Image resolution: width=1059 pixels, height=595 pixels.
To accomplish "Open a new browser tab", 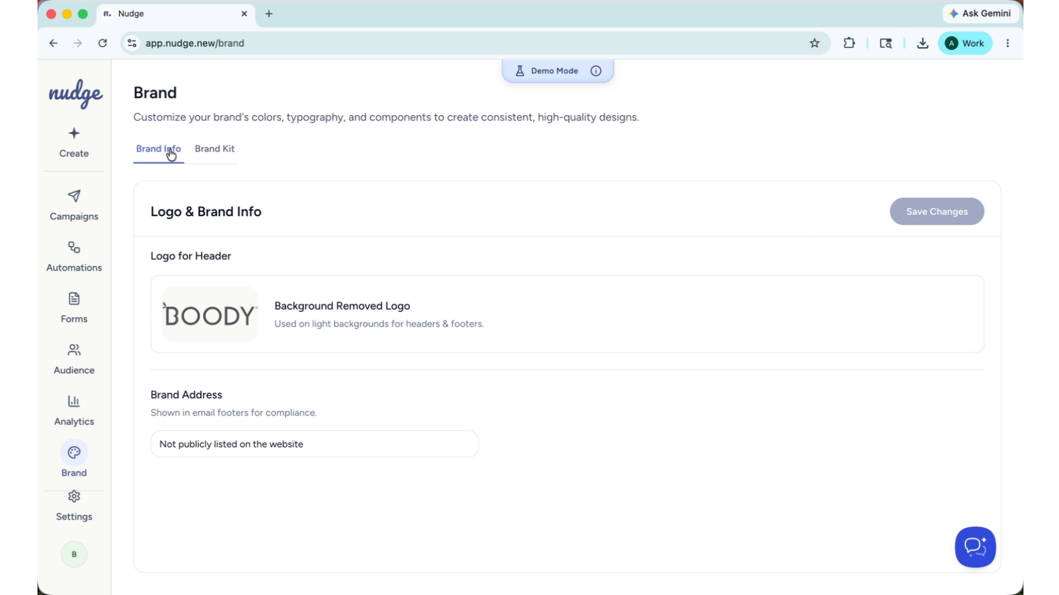I will click(x=269, y=14).
